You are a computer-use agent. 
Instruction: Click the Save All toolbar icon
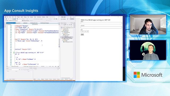click(15, 19)
